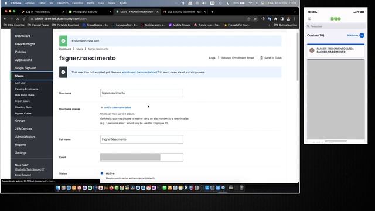Open Groups in sidebar

(x=20, y=121)
